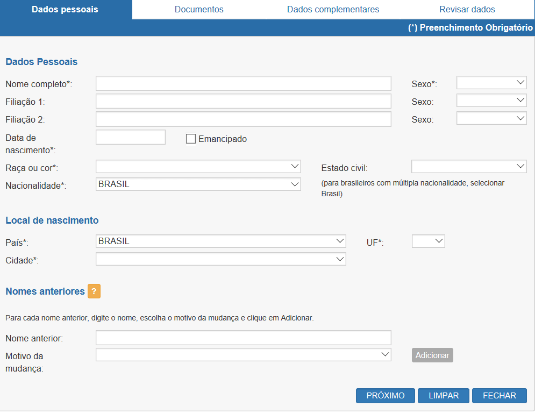Tick the Emancipado checkbox
This screenshot has width=535, height=414.
pyautogui.click(x=191, y=139)
